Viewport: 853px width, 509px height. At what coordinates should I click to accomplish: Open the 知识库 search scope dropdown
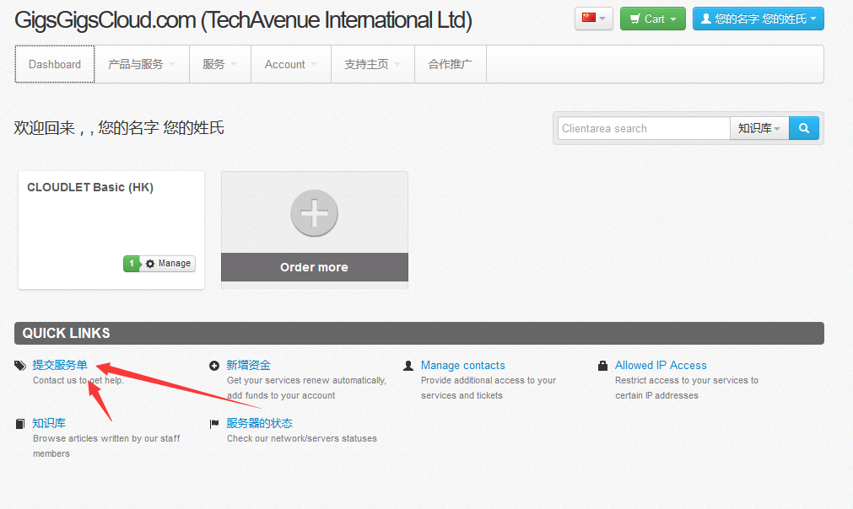click(x=759, y=129)
